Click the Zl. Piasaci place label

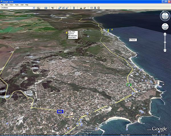coord(133,40)
